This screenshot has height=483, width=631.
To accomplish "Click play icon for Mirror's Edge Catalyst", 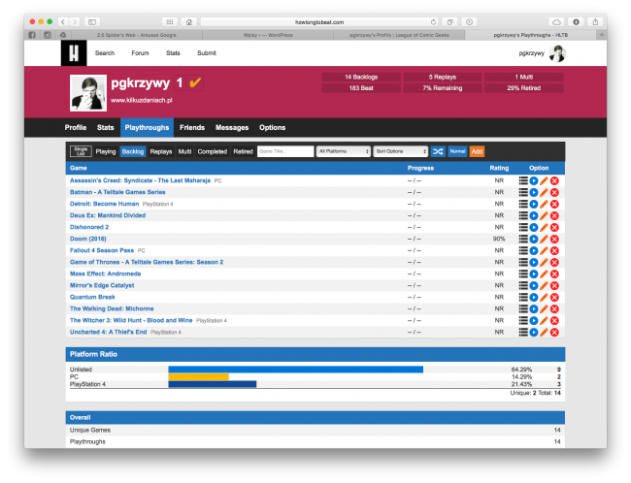I will (534, 285).
